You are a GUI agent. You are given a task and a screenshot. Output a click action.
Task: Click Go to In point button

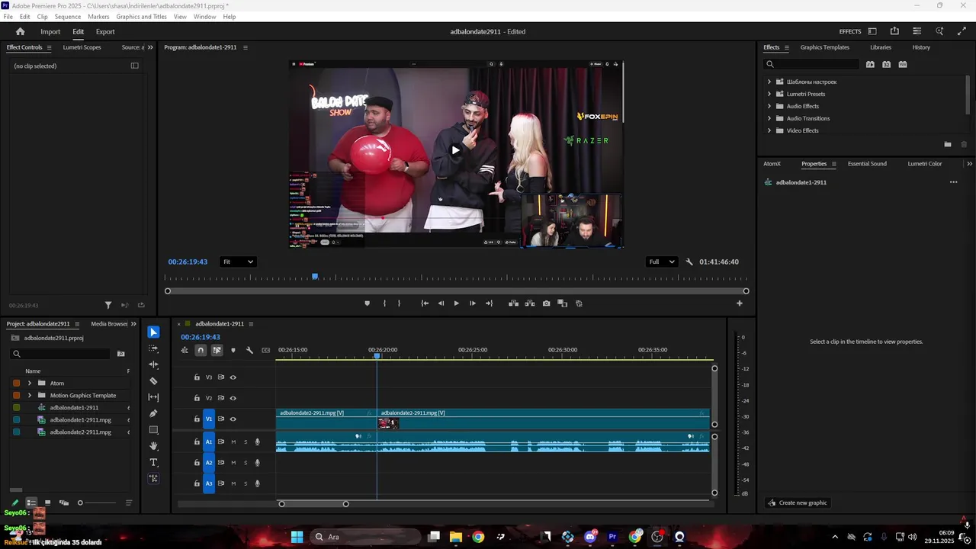pos(425,303)
